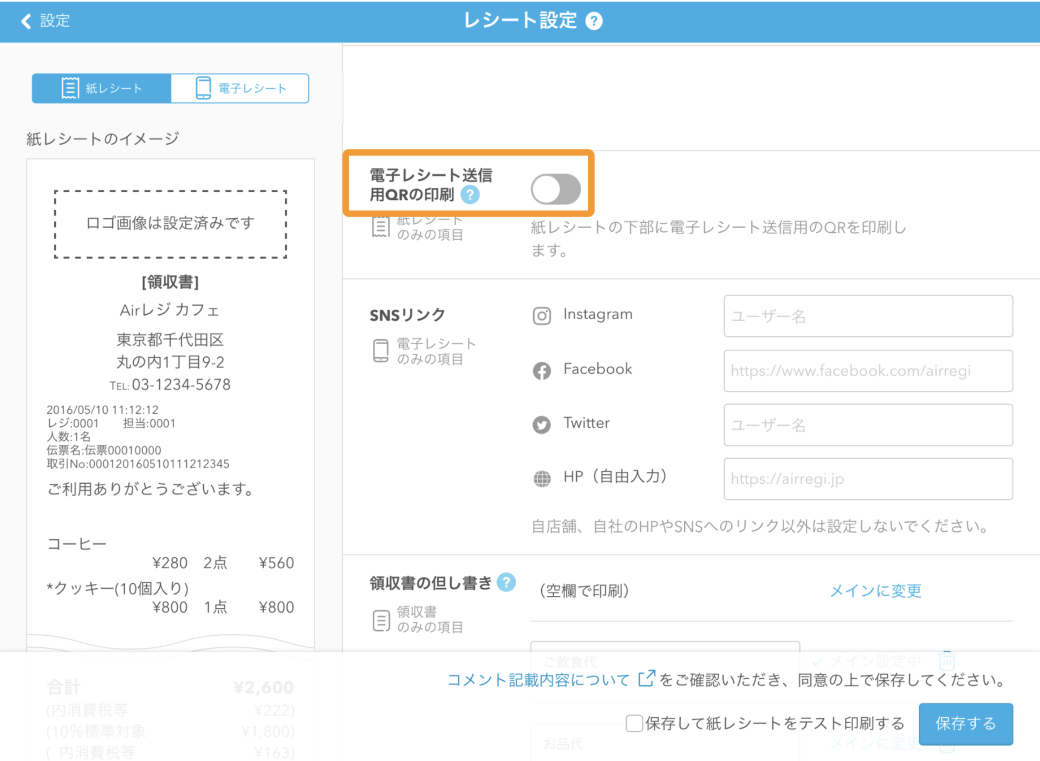
Task: Toggle 電子レシート送信用QRの印刷 switch
Action: pos(555,189)
